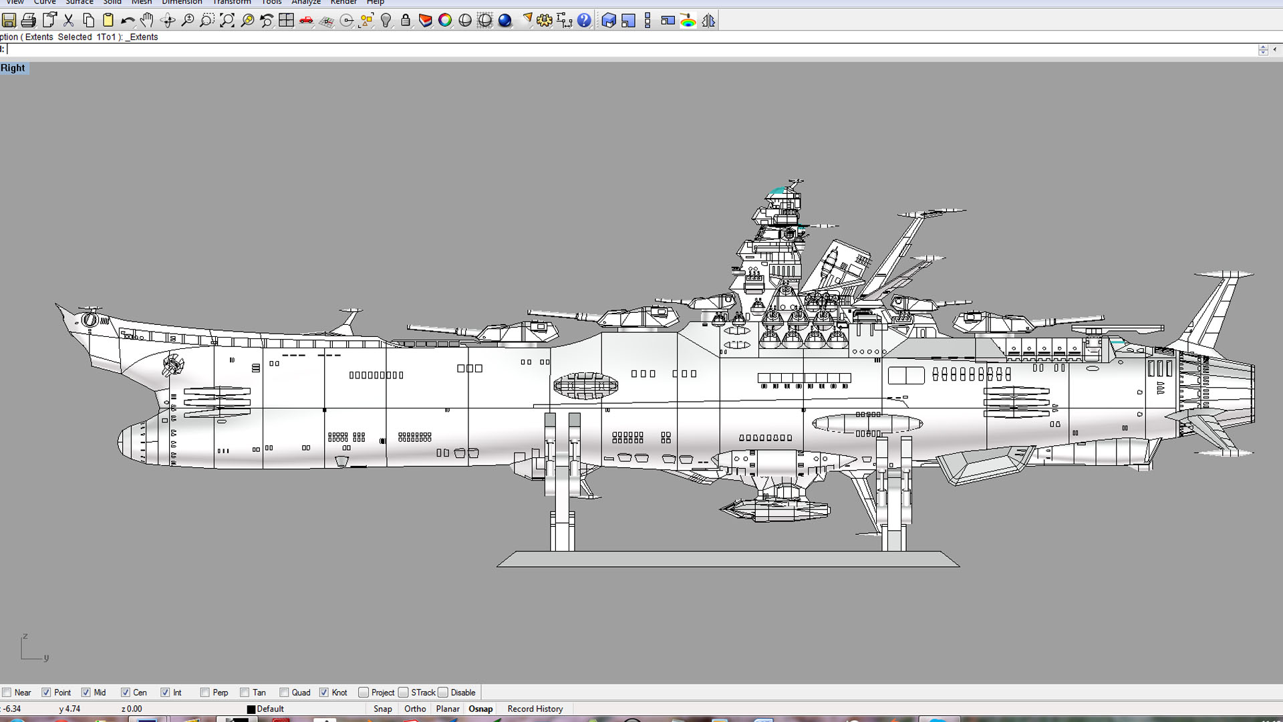The width and height of the screenshot is (1283, 722).
Task: Toggle Ortho mode in the status bar
Action: click(415, 709)
